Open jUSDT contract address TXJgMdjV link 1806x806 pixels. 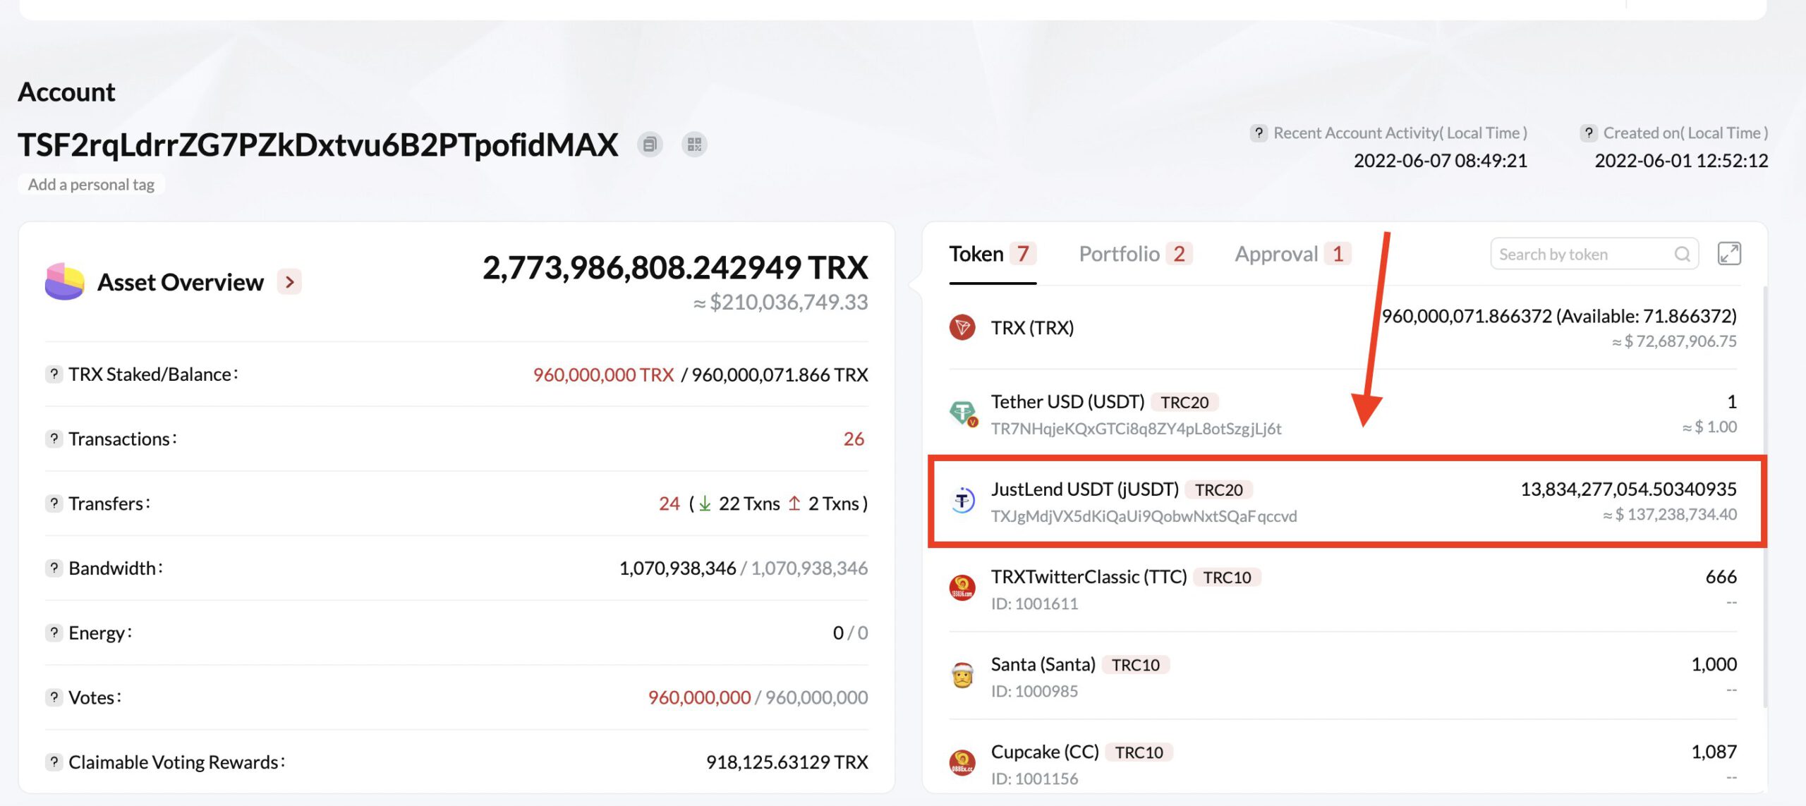tap(1144, 516)
